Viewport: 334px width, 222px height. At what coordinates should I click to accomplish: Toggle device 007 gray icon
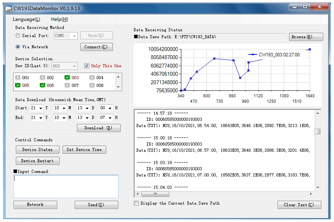coord(67,85)
